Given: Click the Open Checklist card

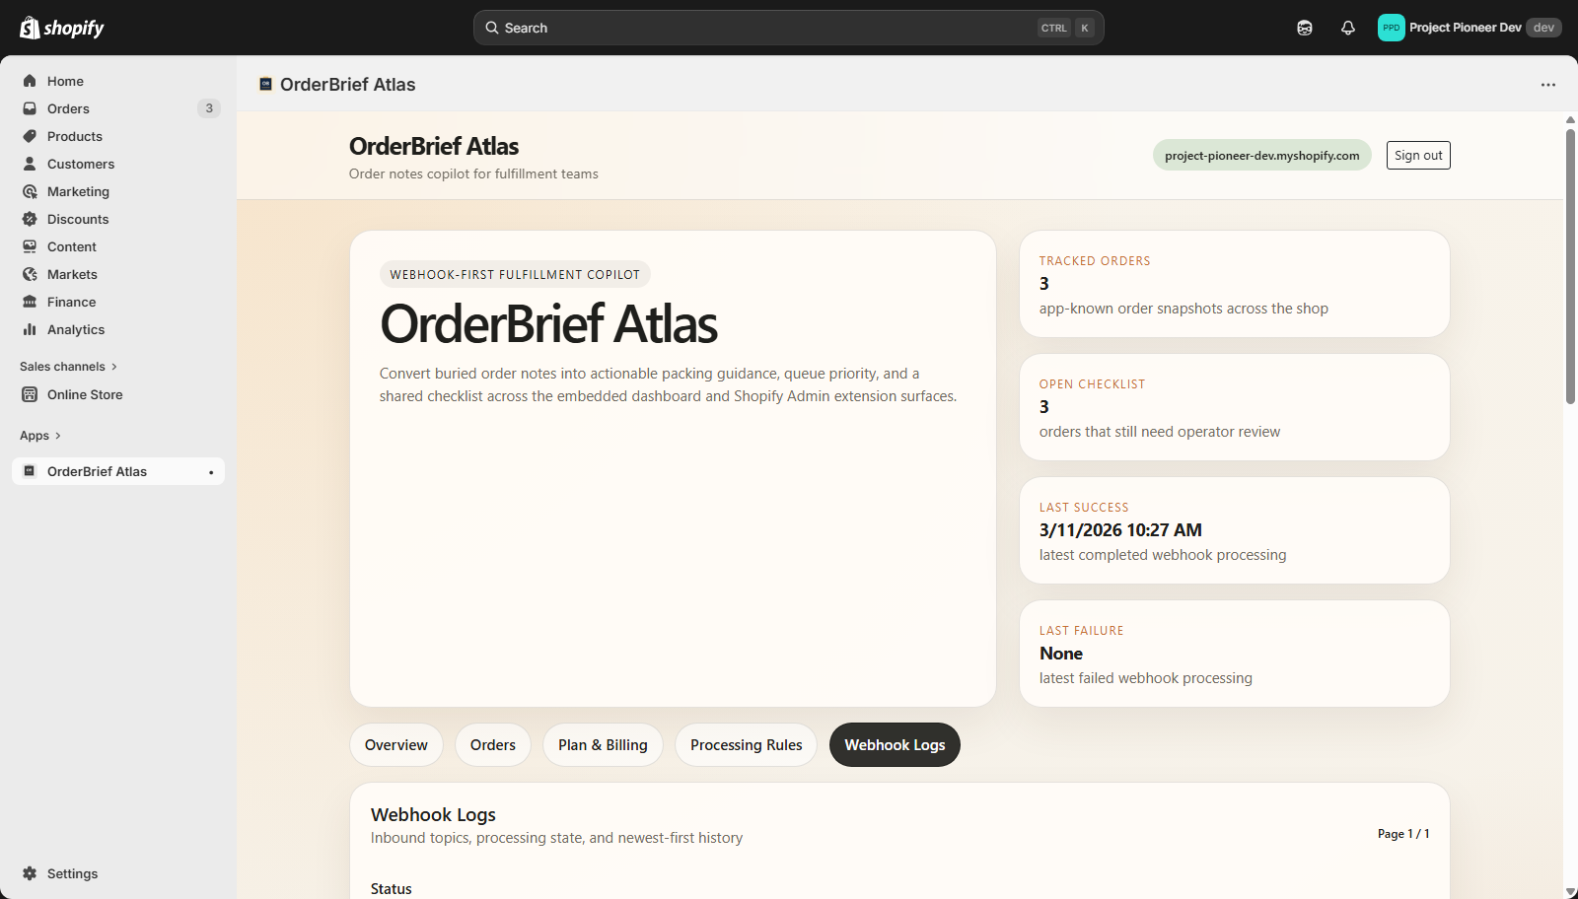Looking at the screenshot, I should pyautogui.click(x=1235, y=407).
